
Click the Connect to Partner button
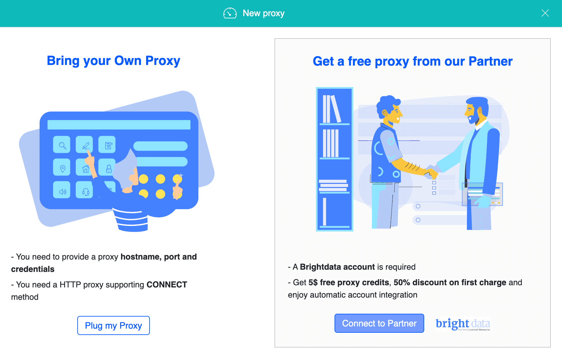pos(379,323)
